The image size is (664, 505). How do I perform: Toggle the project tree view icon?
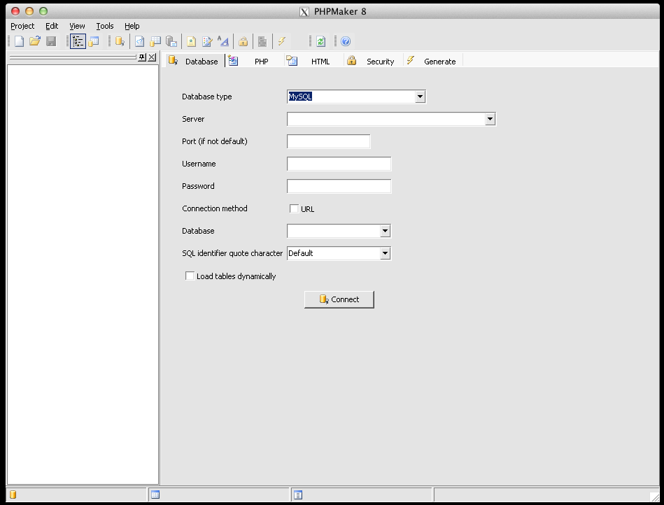click(78, 41)
